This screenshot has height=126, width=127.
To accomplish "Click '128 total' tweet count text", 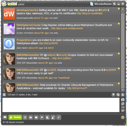I will coord(11,95).
